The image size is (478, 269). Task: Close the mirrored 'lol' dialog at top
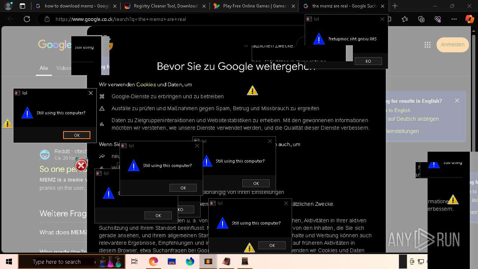(x=382, y=19)
